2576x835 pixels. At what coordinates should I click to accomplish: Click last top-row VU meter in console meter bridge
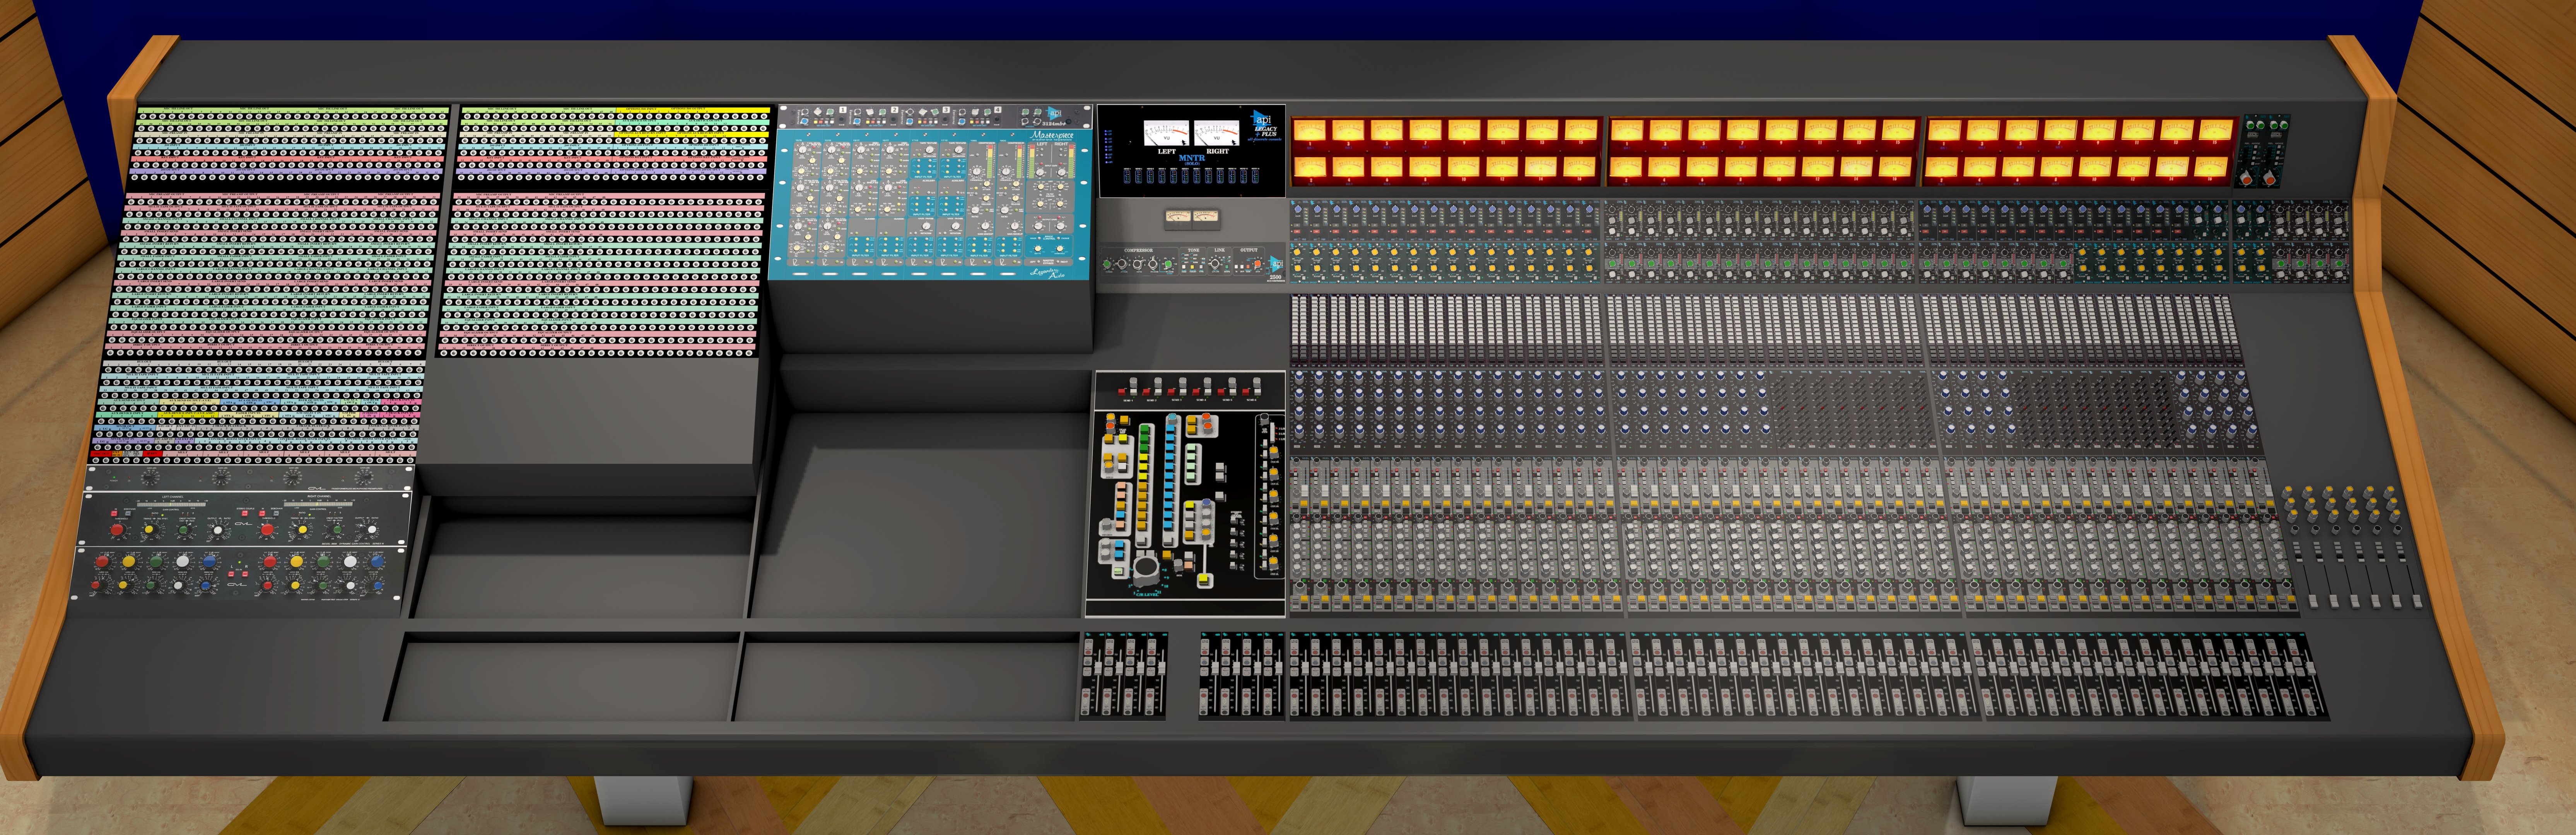point(2216,130)
